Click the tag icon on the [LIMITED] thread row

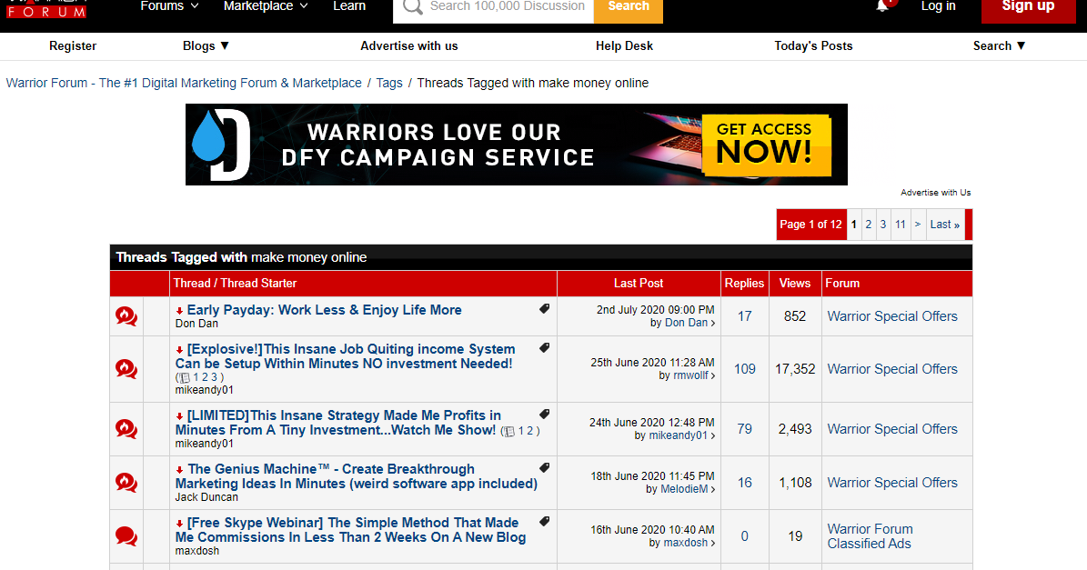point(544,414)
